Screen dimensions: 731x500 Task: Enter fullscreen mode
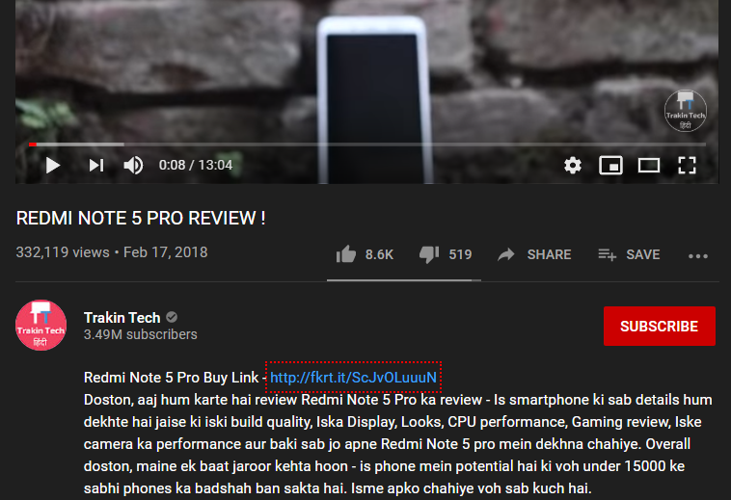coord(687,166)
